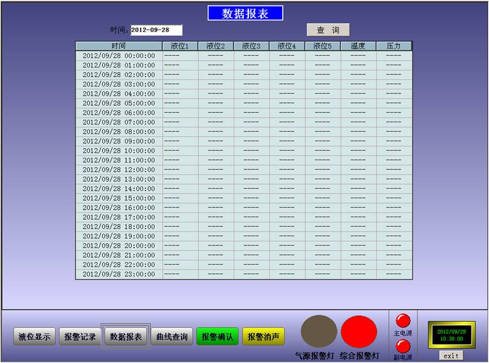
Task: Select the 2012/09/28 12:00:00 table row
Action: click(x=119, y=169)
